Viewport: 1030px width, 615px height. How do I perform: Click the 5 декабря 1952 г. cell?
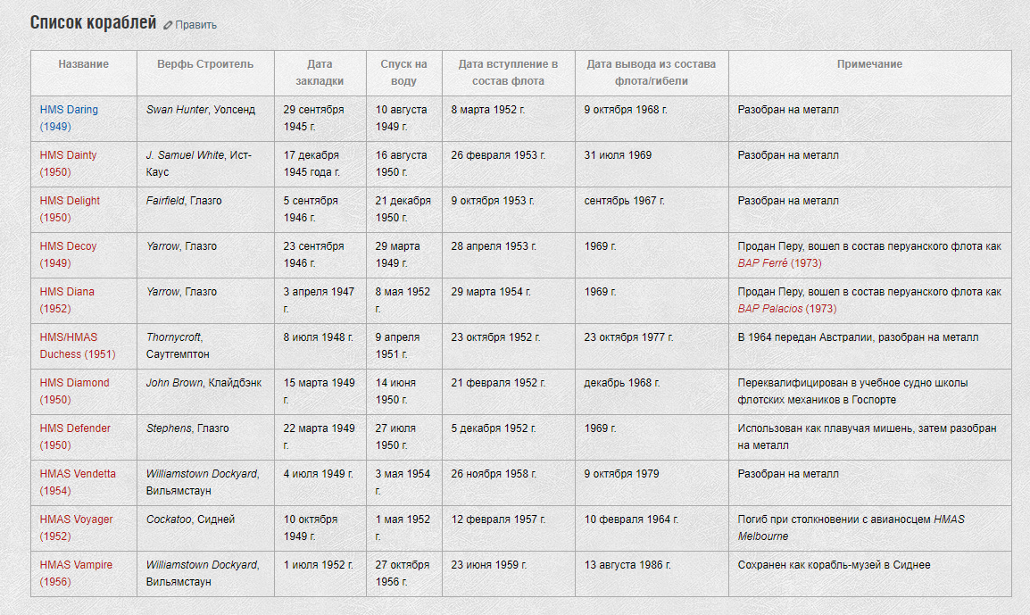coord(509,436)
